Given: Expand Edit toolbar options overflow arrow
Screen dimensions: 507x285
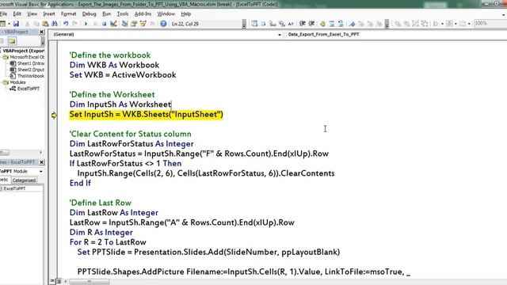Looking at the screenshot, I should (387, 24).
